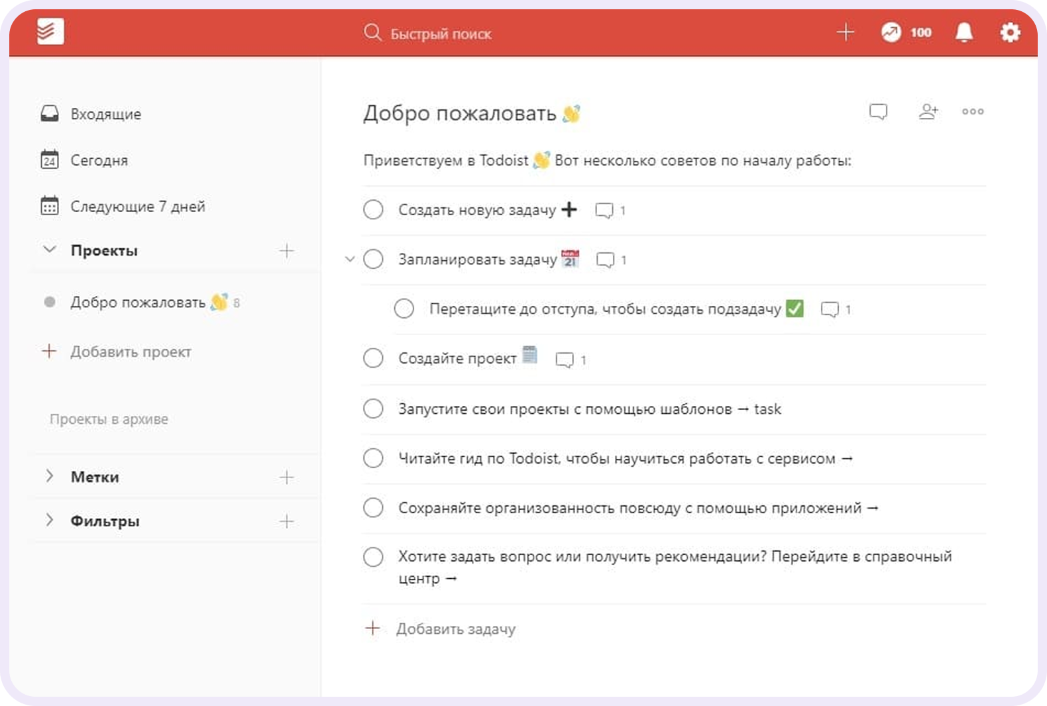Complete task Запланировать задачу
This screenshot has height=706, width=1047.
point(373,259)
